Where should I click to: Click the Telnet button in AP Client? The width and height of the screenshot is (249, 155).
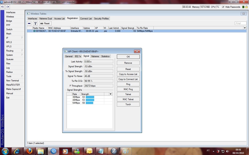point(128,94)
